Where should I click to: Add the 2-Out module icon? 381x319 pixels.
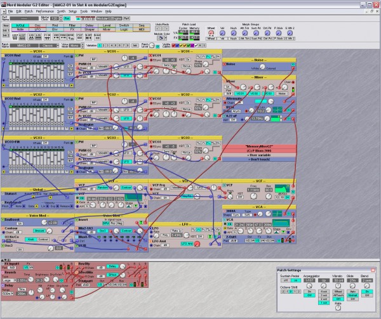coord(15,37)
